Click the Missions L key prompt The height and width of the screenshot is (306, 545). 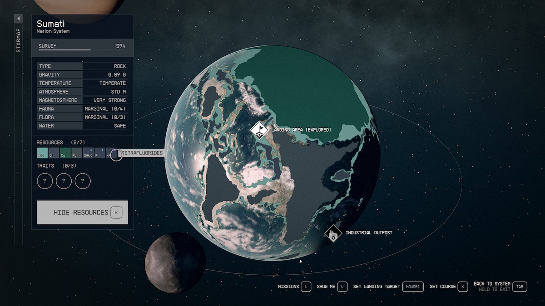point(306,287)
